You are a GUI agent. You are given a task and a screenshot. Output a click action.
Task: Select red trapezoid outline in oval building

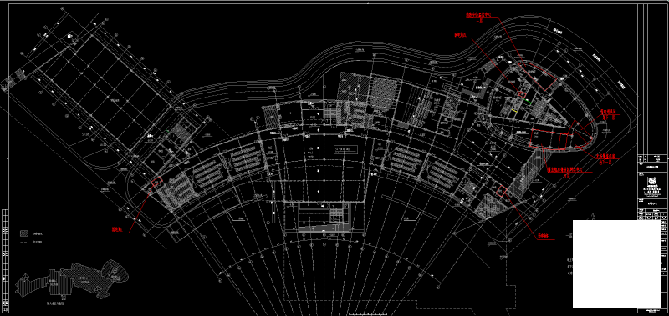(x=538, y=75)
